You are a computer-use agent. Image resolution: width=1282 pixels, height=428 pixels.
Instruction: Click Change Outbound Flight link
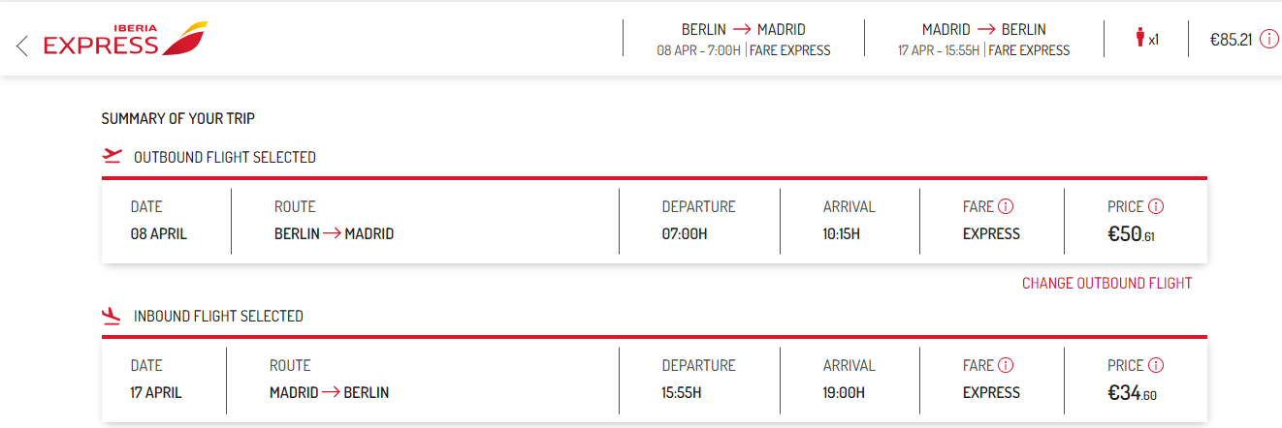(1106, 283)
